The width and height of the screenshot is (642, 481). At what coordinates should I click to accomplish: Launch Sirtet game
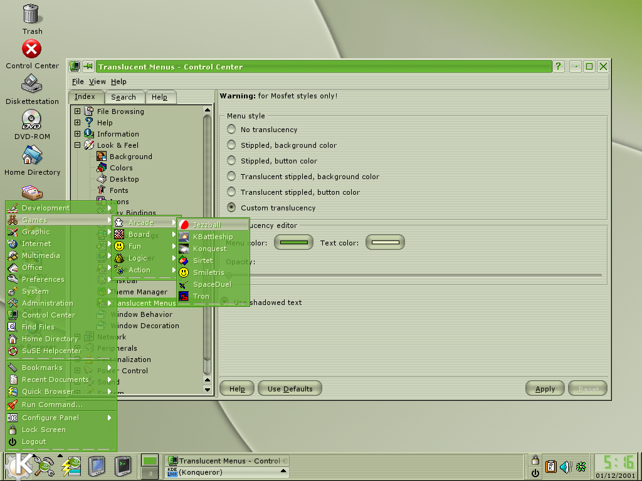pos(213,261)
